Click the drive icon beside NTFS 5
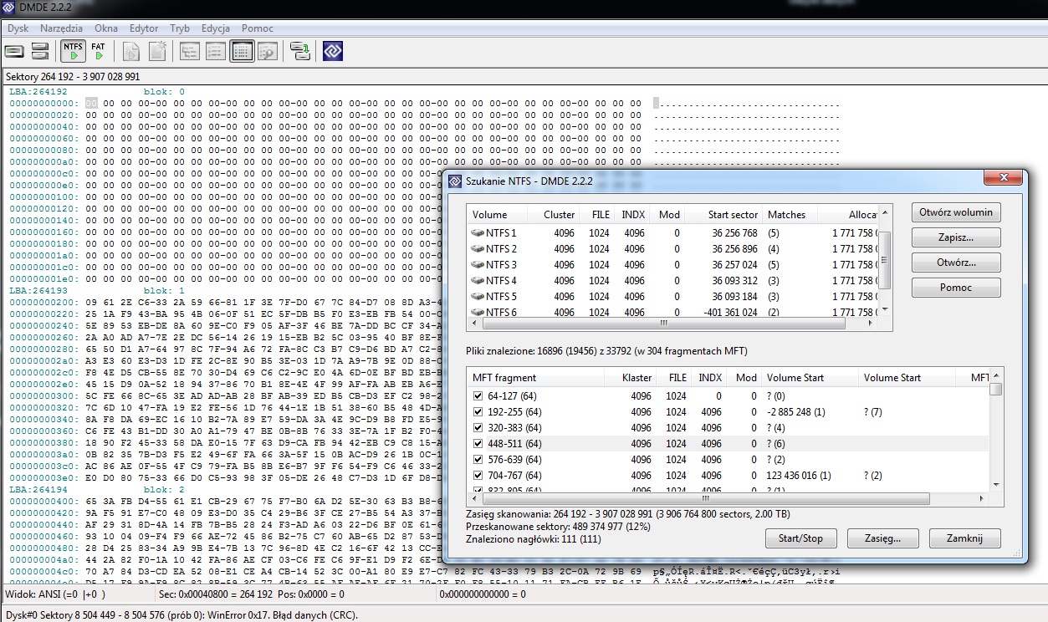The width and height of the screenshot is (1048, 622). 478,297
